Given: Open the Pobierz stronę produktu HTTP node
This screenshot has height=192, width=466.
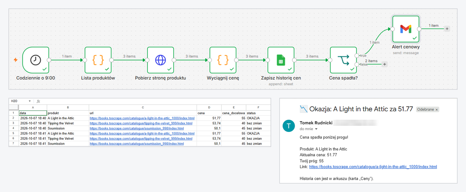Looking at the screenshot, I should tap(160, 60).
